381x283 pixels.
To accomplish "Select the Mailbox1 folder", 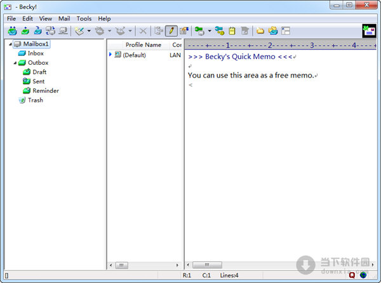I will [32, 44].
